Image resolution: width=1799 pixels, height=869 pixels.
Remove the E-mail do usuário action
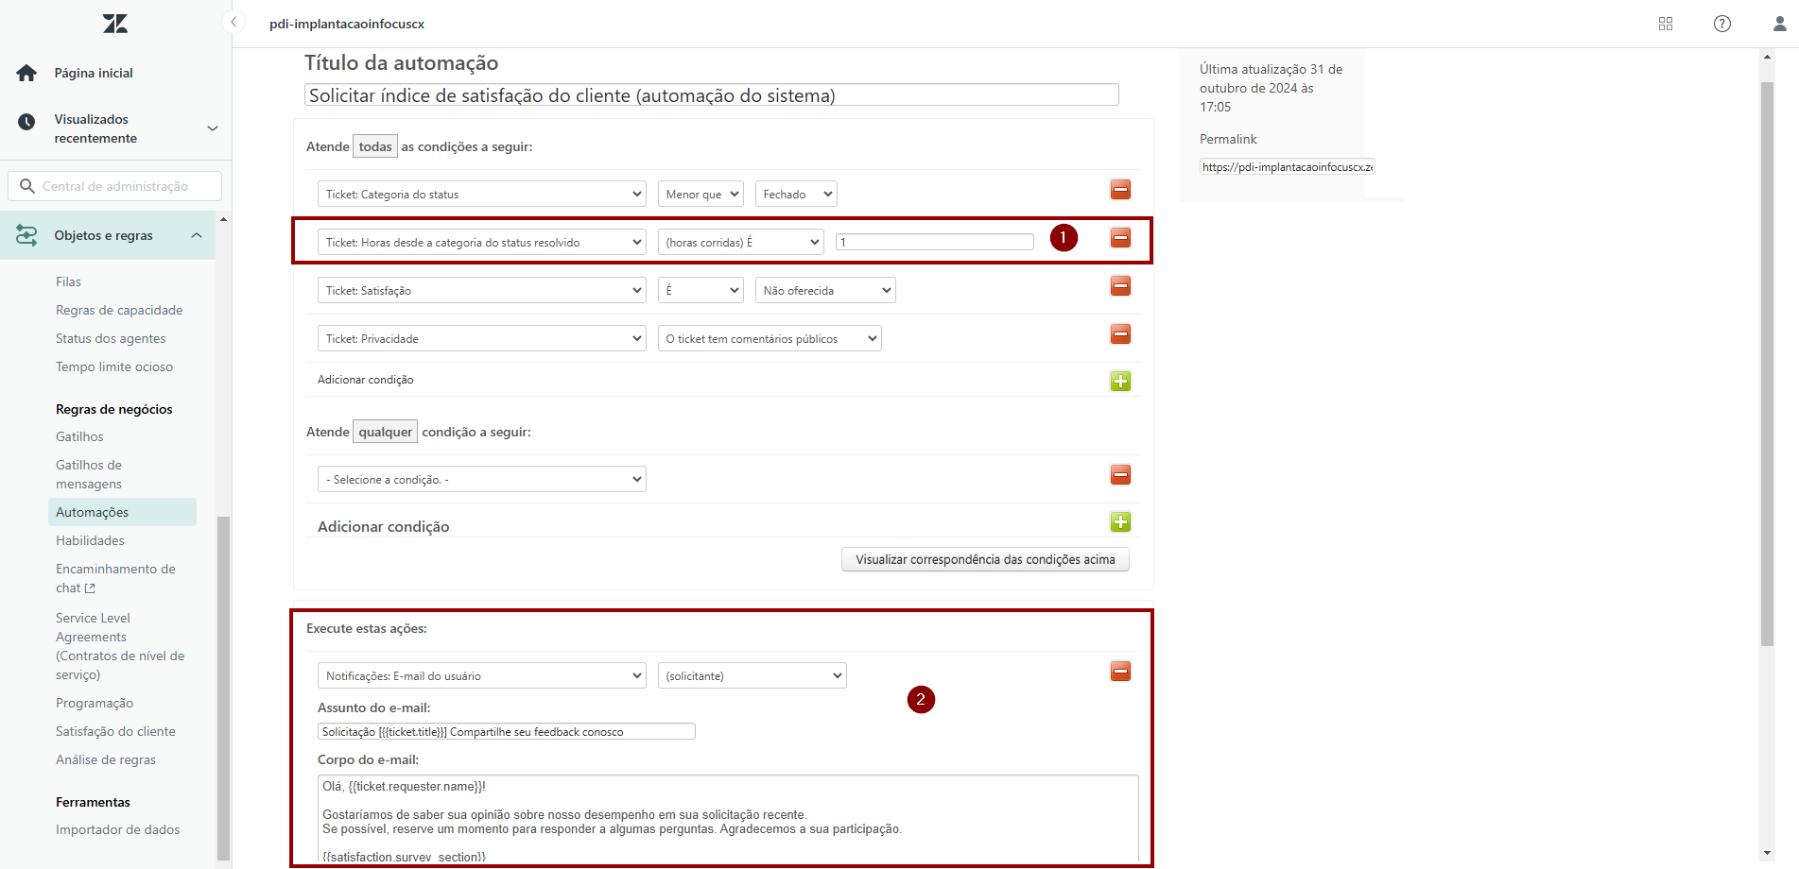click(1120, 672)
